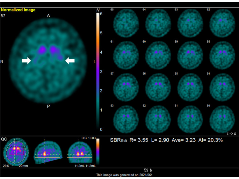Viewport: 239px width, 179px height.
Task: Select the QC coronal view
Action: click(x=80, y=152)
